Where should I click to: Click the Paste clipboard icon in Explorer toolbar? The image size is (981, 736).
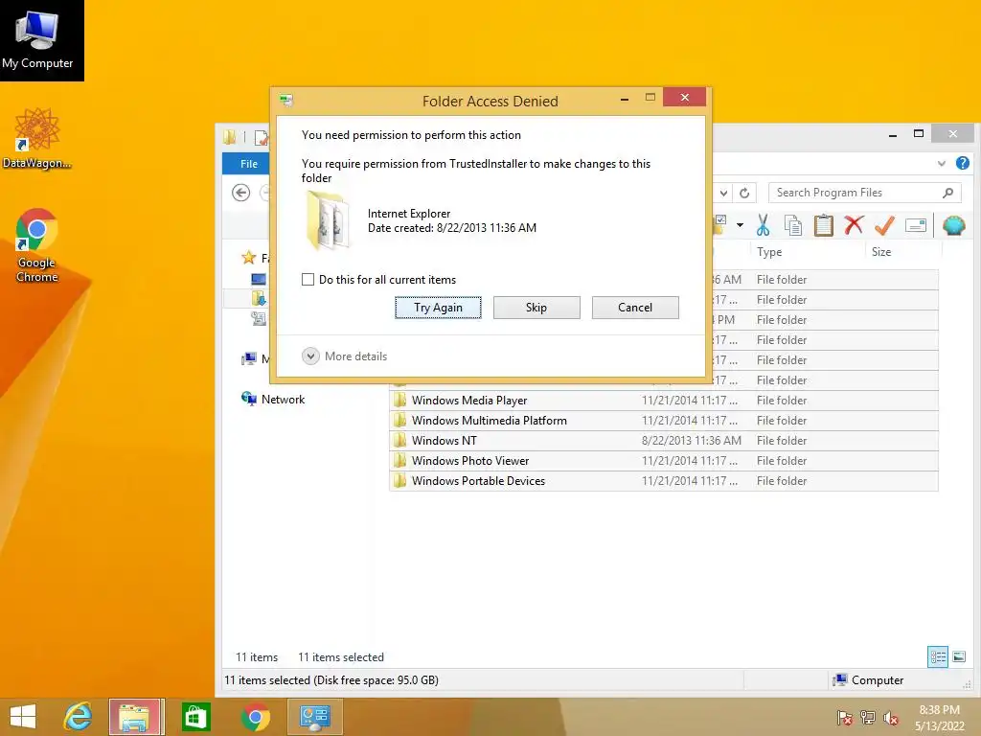823,225
